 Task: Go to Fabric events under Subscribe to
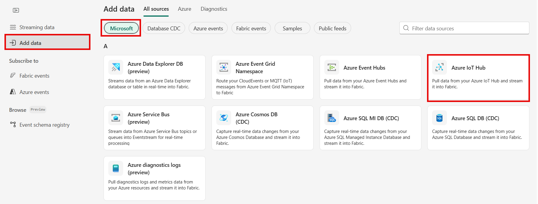pos(34,76)
